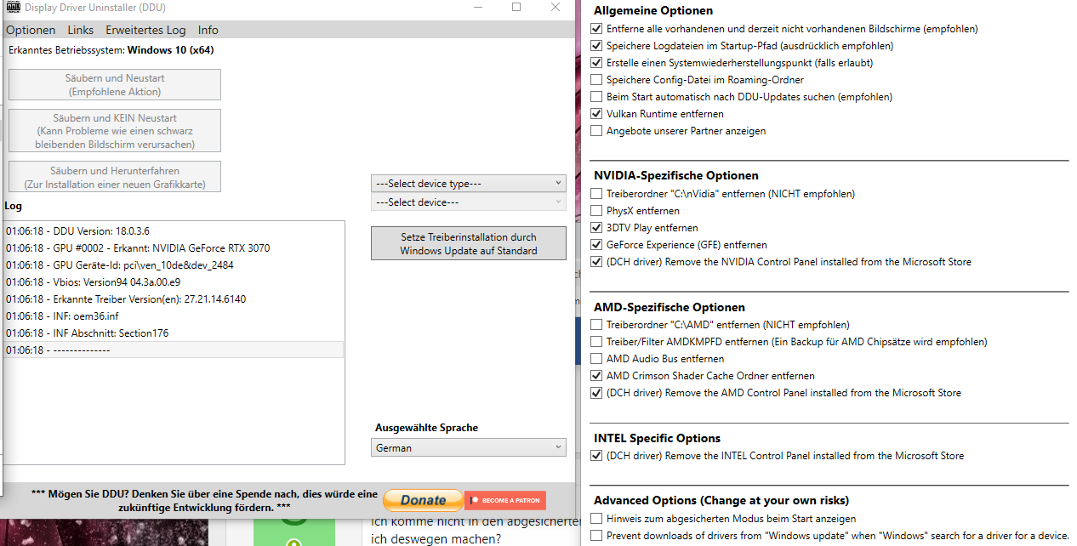1077x546 pixels.
Task: Check Speichere Config-Datei im Roaming-Ordner
Action: coord(596,80)
